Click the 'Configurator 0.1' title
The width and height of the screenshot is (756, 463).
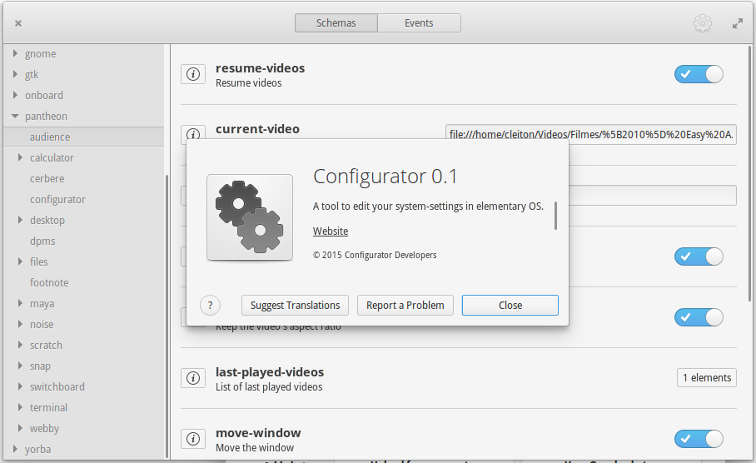pos(385,177)
